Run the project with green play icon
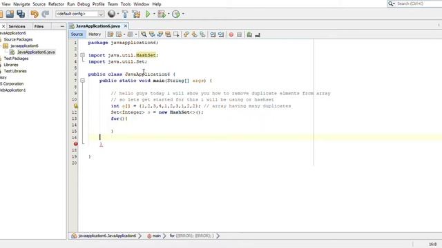This screenshot has width=442, height=248. tap(148, 14)
